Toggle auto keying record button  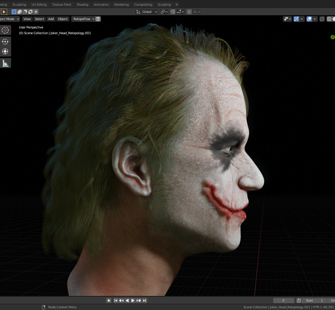click(x=109, y=301)
